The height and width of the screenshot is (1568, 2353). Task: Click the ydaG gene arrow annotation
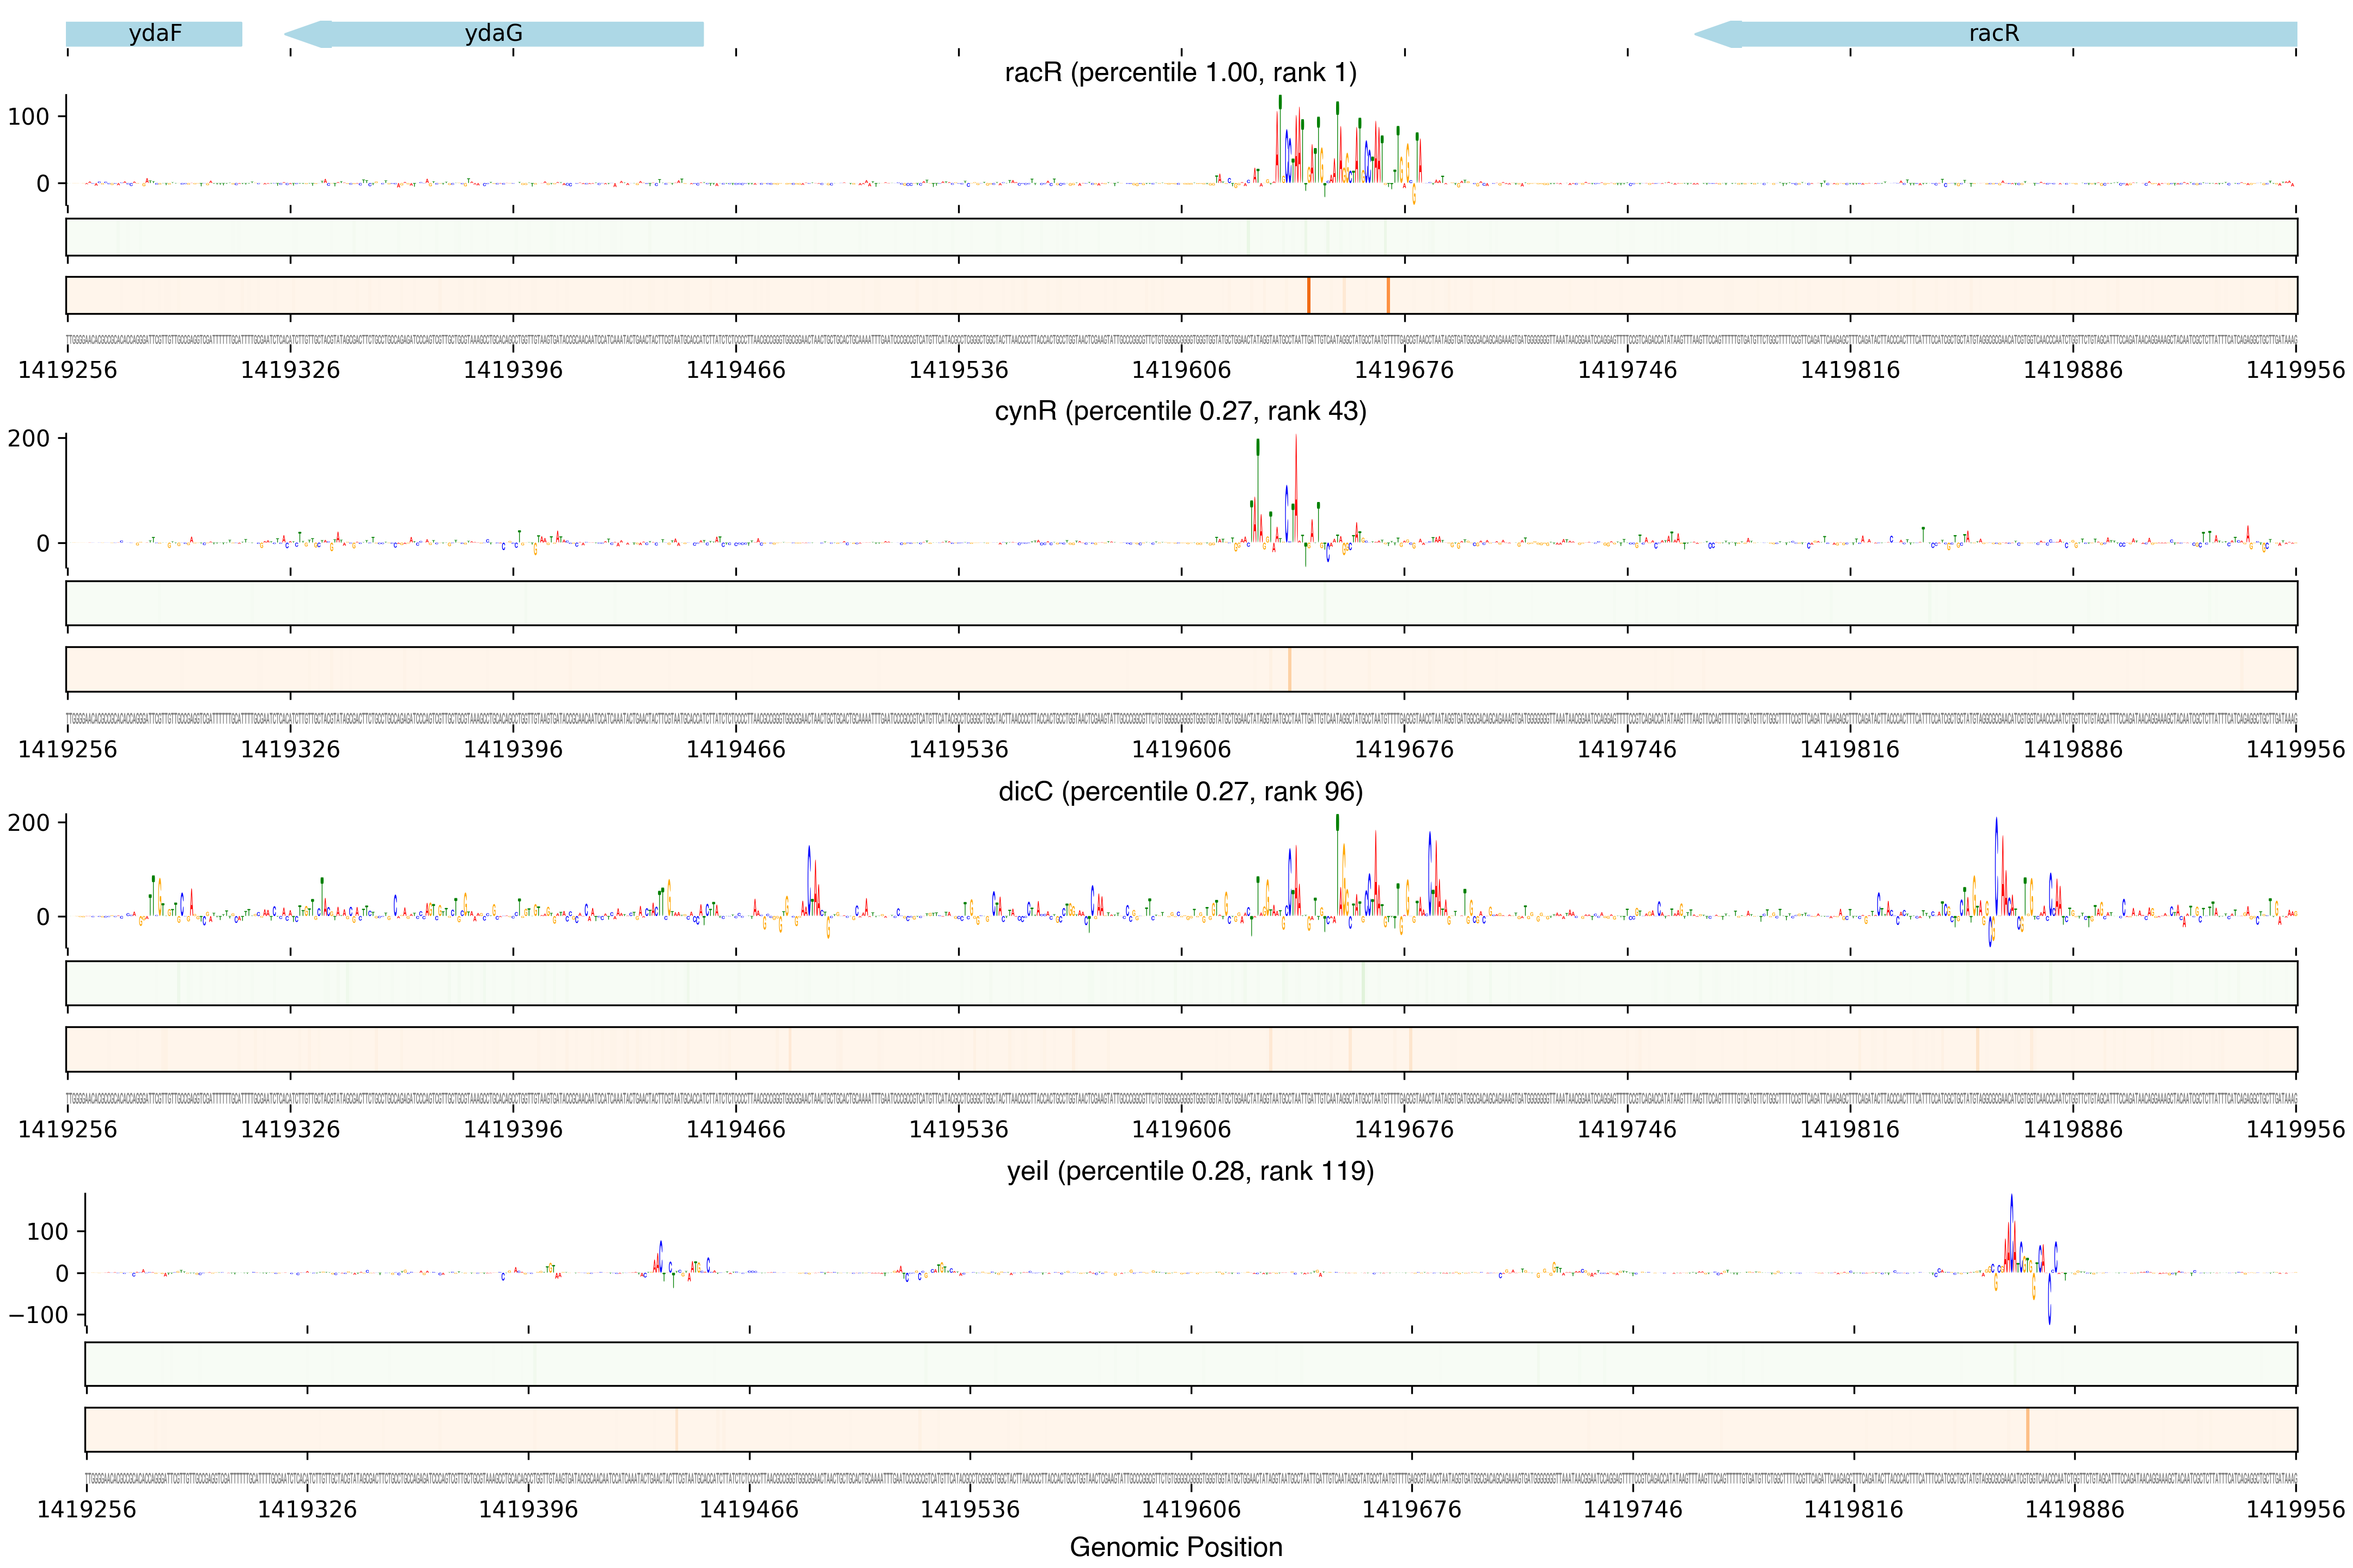click(494, 34)
